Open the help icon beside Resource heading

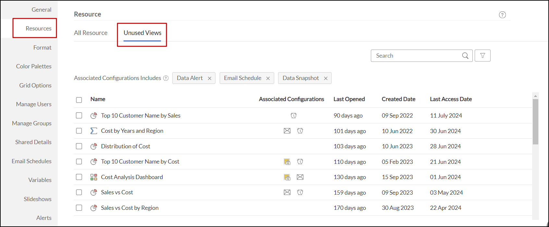pyautogui.click(x=502, y=15)
